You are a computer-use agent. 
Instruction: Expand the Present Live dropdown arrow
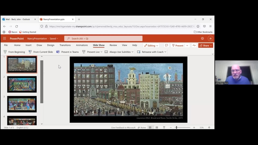coord(101,52)
